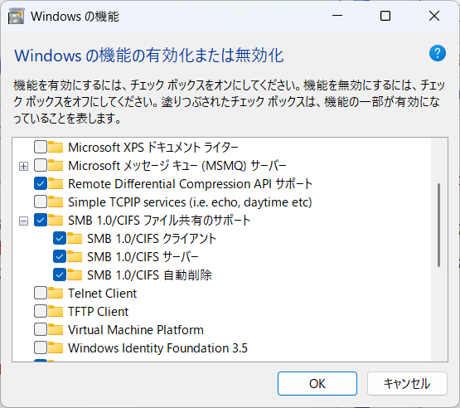Click the folder icon beside SMB 1.0/CIFS サーバー
Screen dimensions: 460x408
coord(75,256)
